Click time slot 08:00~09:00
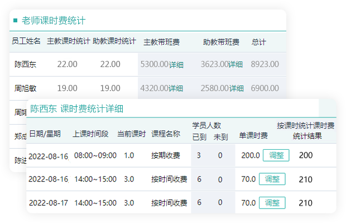Screen dimensions: 346x223 point(95,155)
